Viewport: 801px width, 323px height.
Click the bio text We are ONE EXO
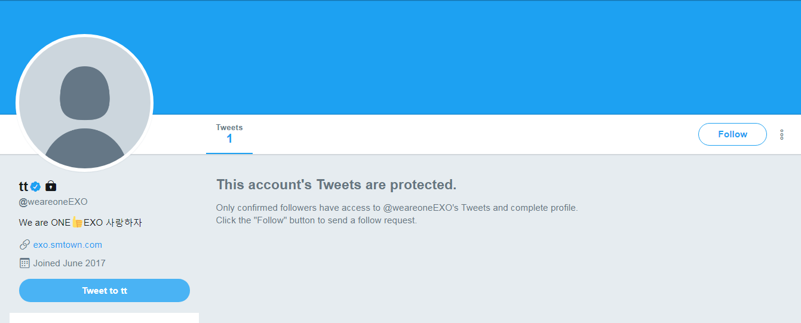click(44, 223)
